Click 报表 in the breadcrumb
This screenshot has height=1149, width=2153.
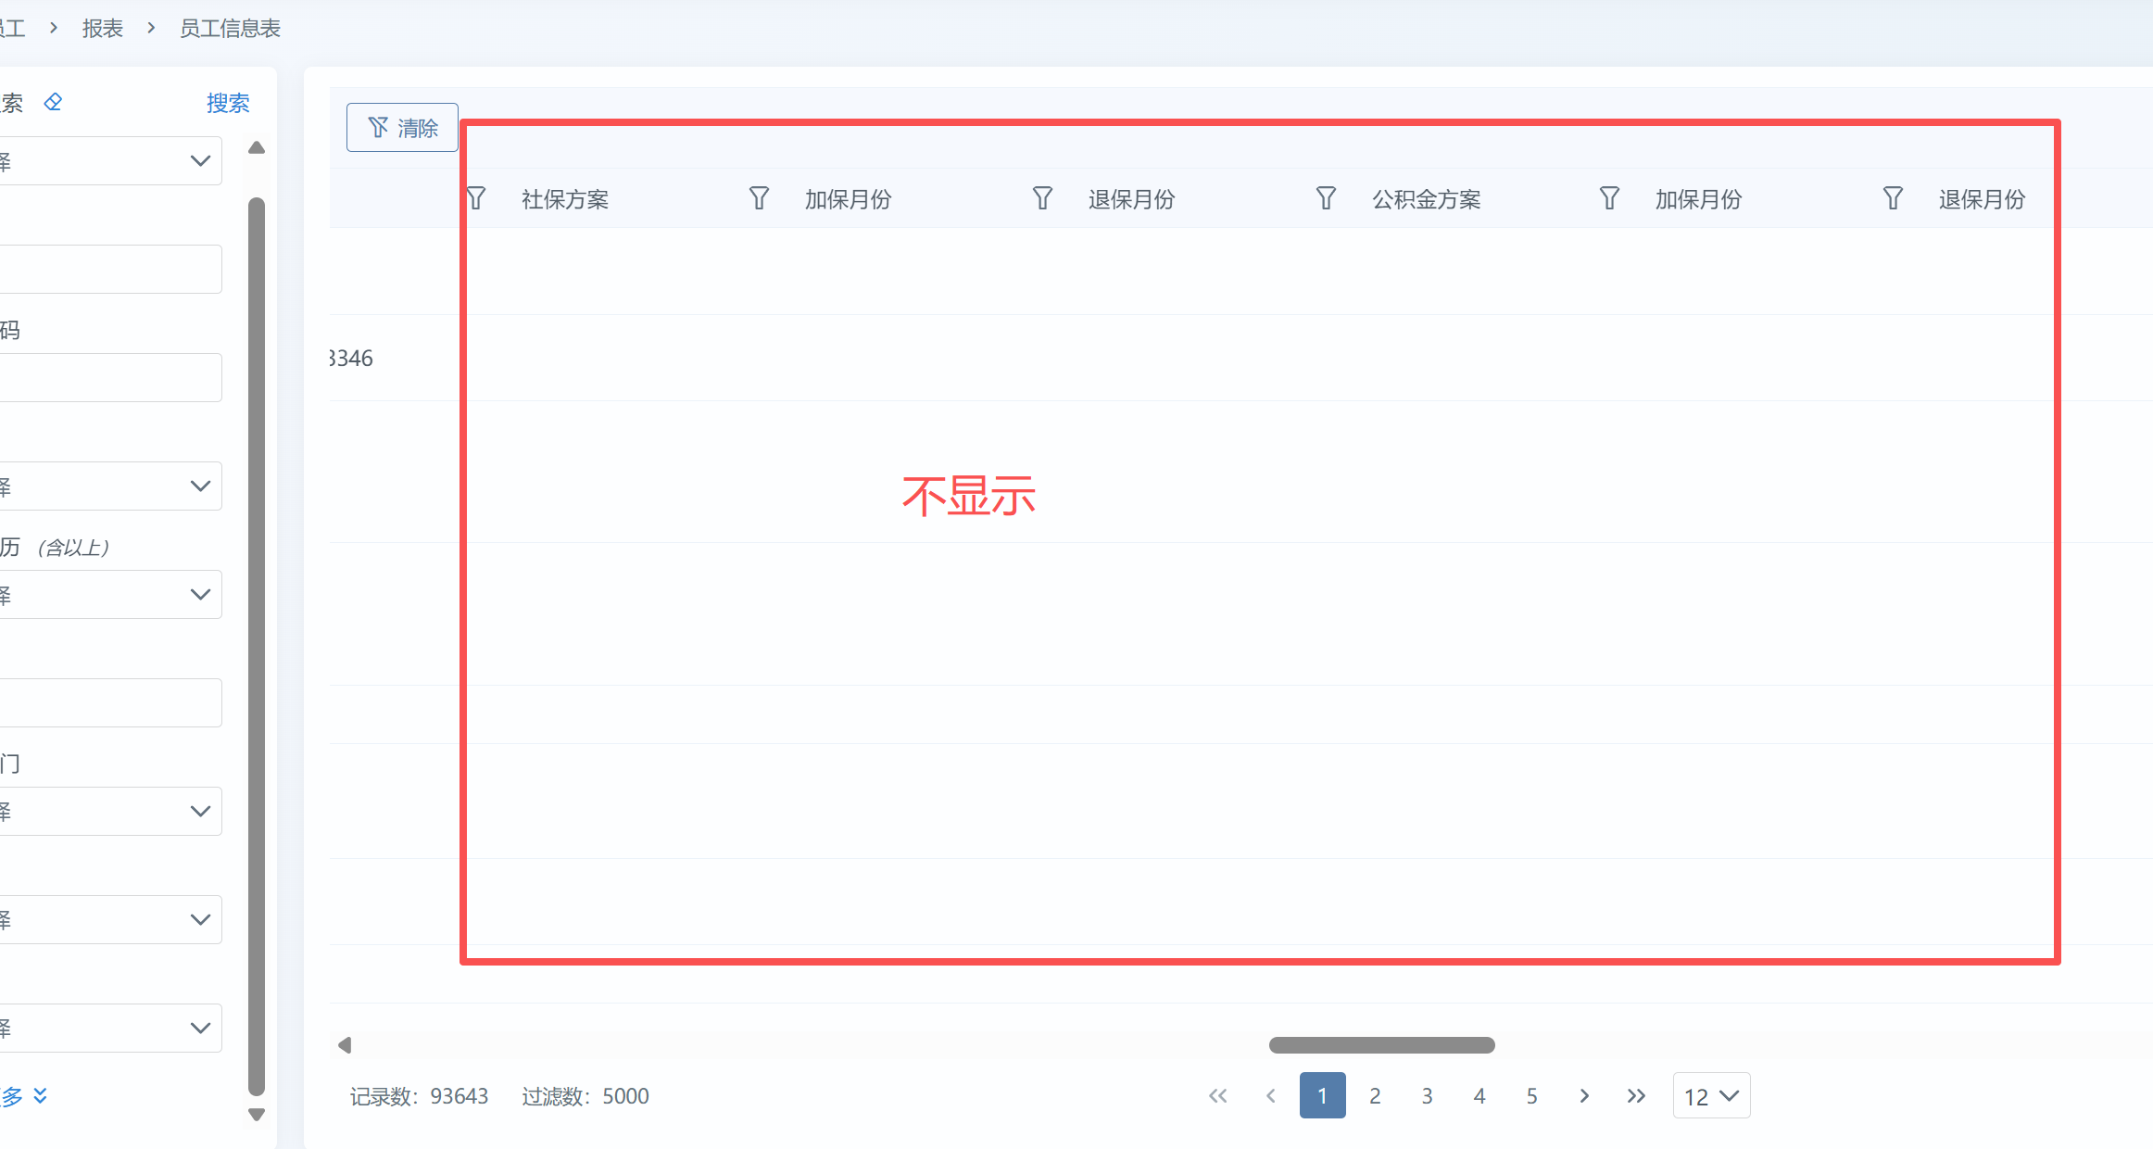pos(102,29)
